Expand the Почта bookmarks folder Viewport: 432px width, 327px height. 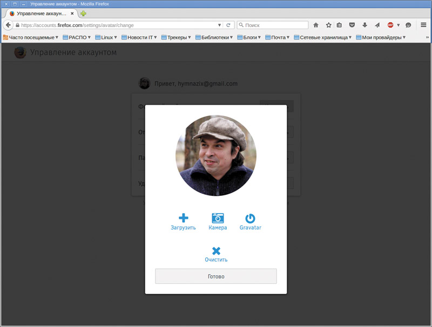278,37
